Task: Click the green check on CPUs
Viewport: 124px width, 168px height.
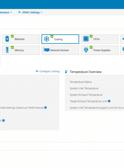Action: coord(91,36)
